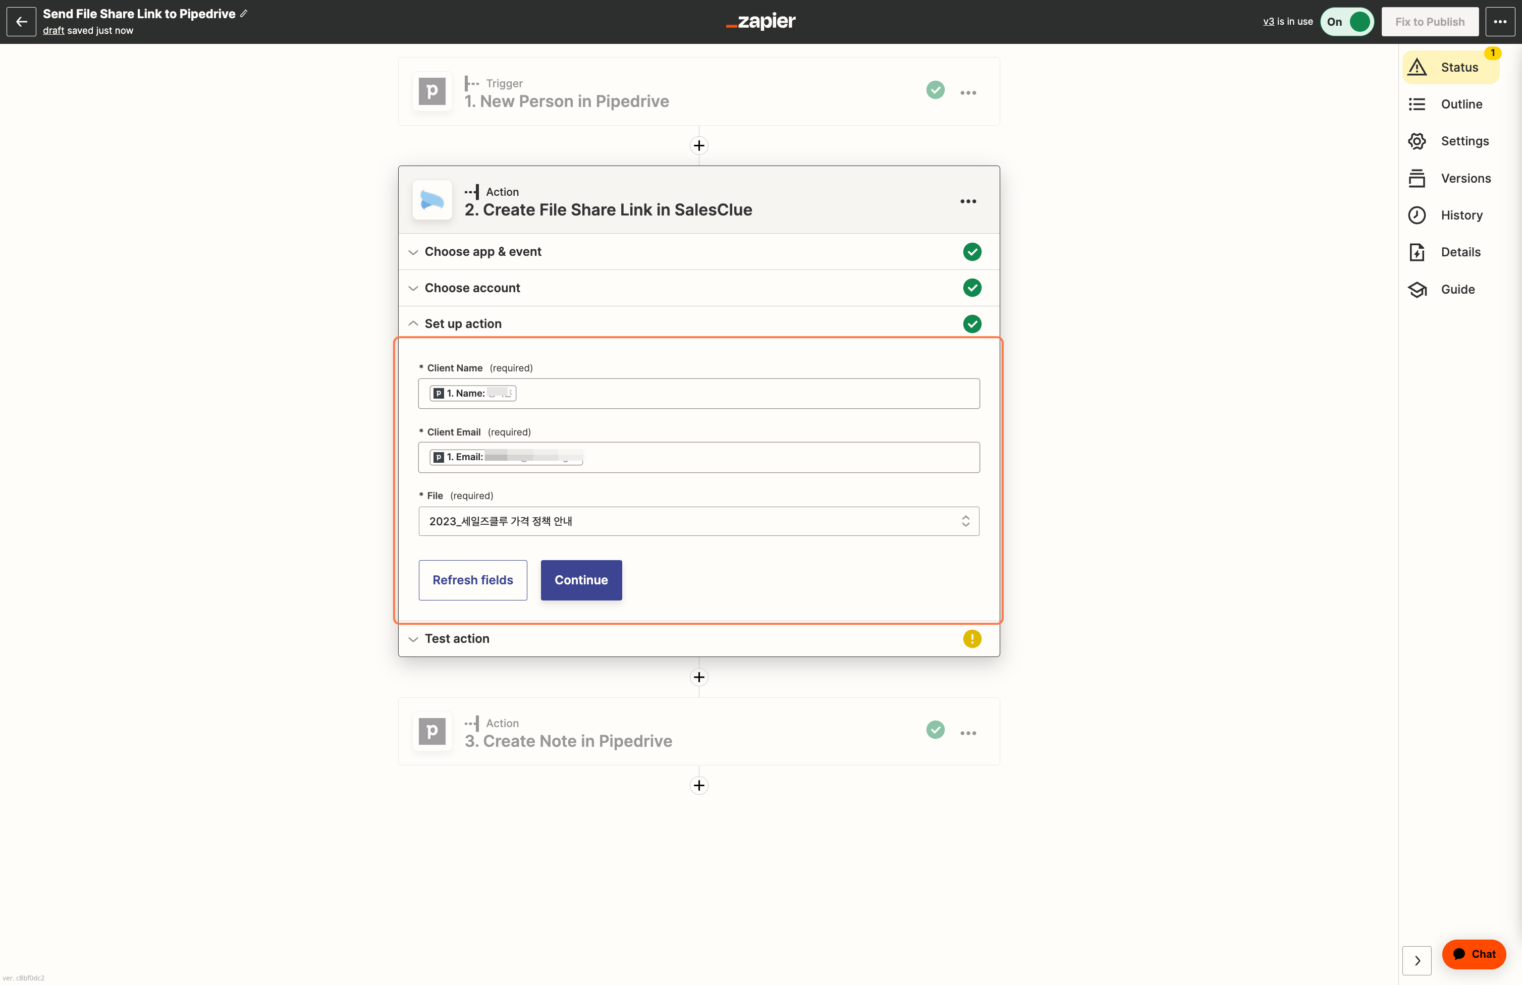Click the Test action warning icon
Screen dimensions: 1522x985
[x=972, y=638]
